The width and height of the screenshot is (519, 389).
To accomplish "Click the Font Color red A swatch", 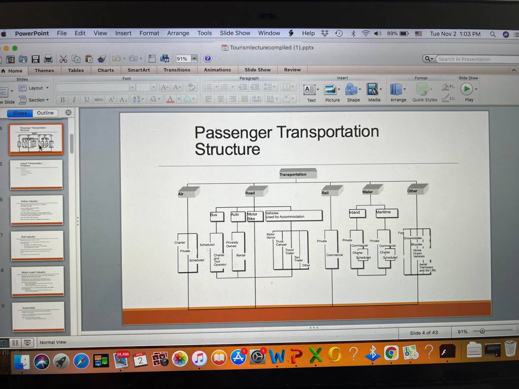I will (x=170, y=99).
